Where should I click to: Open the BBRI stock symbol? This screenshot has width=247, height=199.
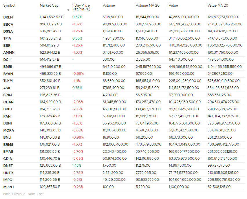coord(8,46)
